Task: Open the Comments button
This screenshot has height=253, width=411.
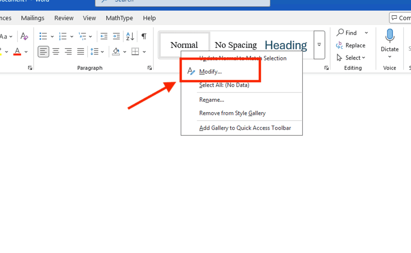Action: coord(400,18)
